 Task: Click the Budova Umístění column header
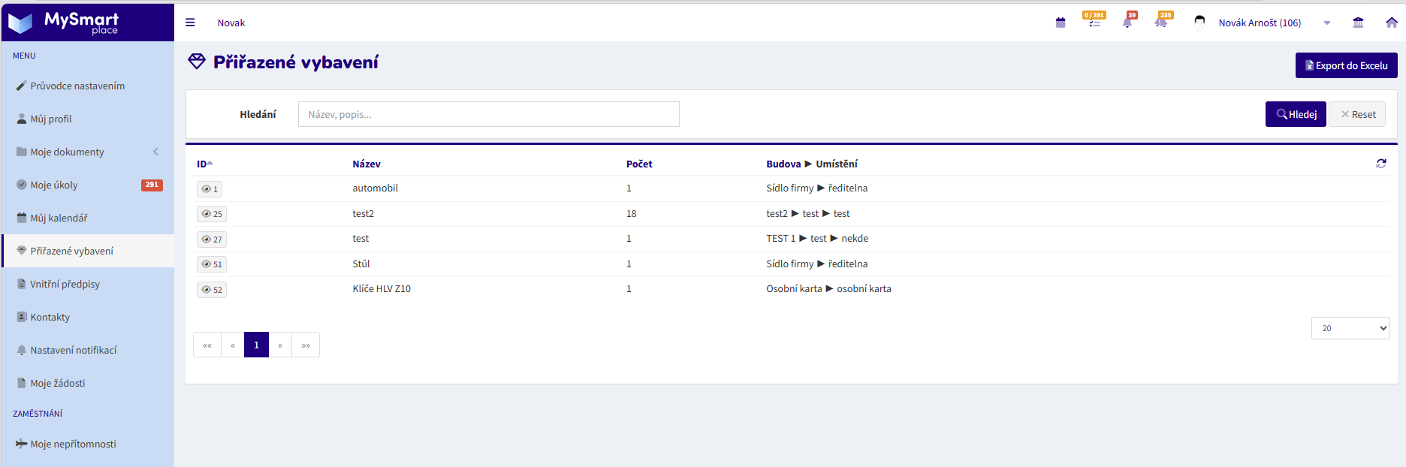click(x=812, y=164)
